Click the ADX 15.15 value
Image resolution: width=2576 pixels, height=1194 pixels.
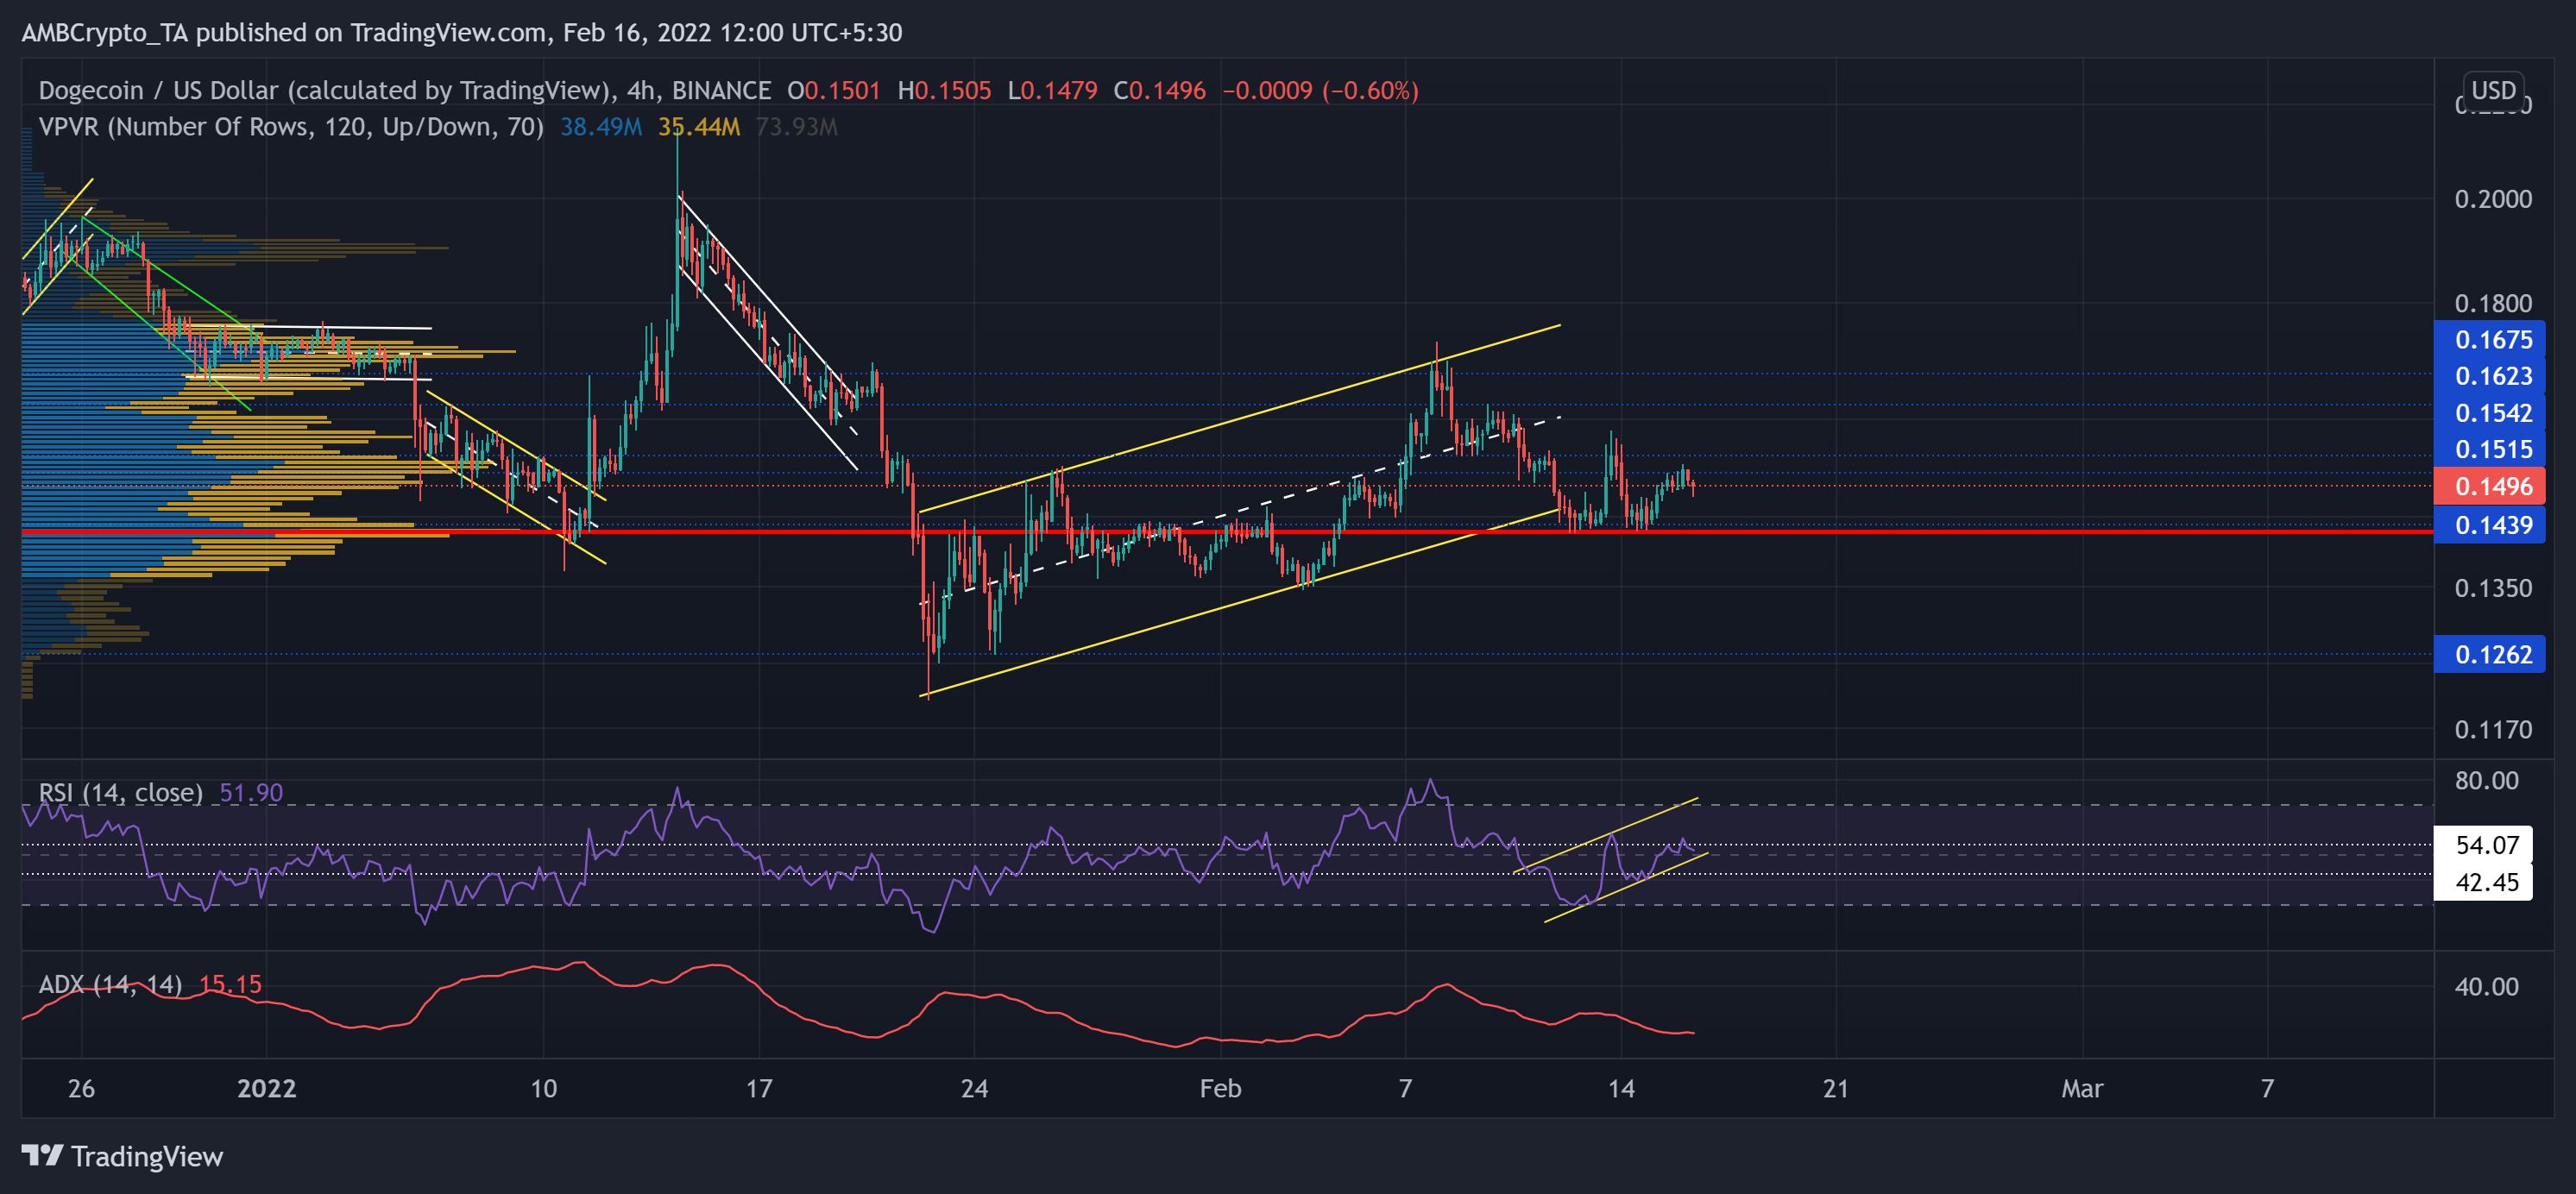tap(230, 984)
